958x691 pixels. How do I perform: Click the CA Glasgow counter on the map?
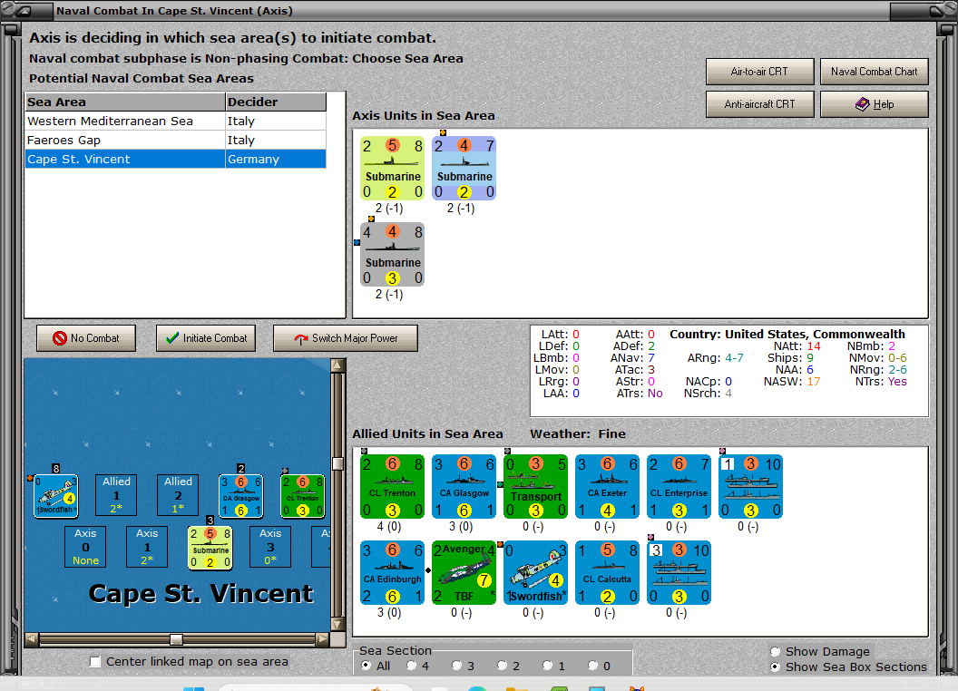pyautogui.click(x=241, y=496)
